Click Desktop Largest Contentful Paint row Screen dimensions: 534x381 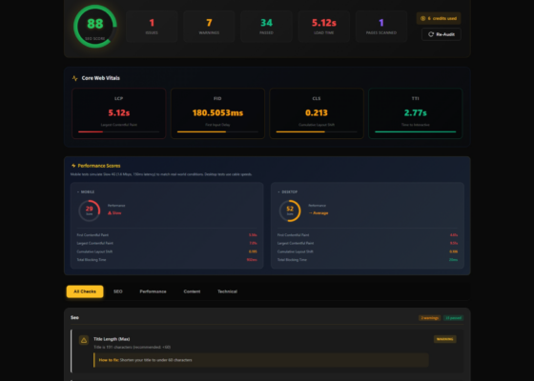367,243
